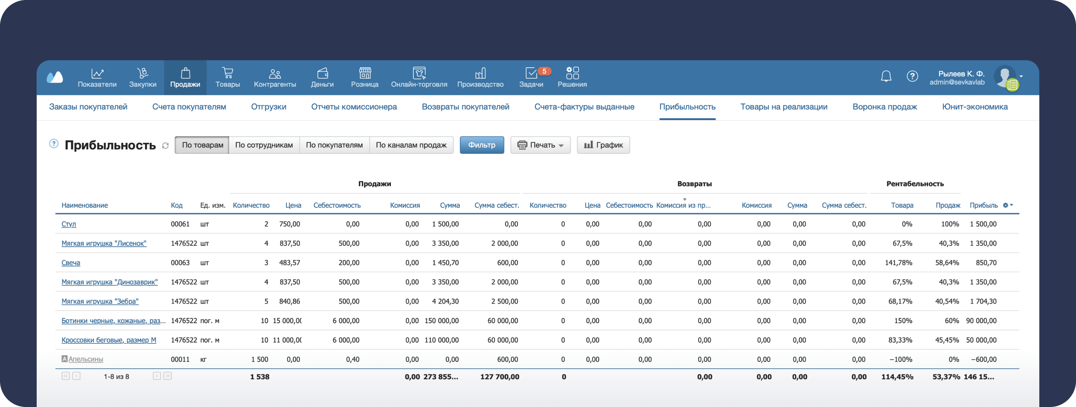The image size is (1076, 407).
Task: Open the Свеча product link
Action: [71, 263]
